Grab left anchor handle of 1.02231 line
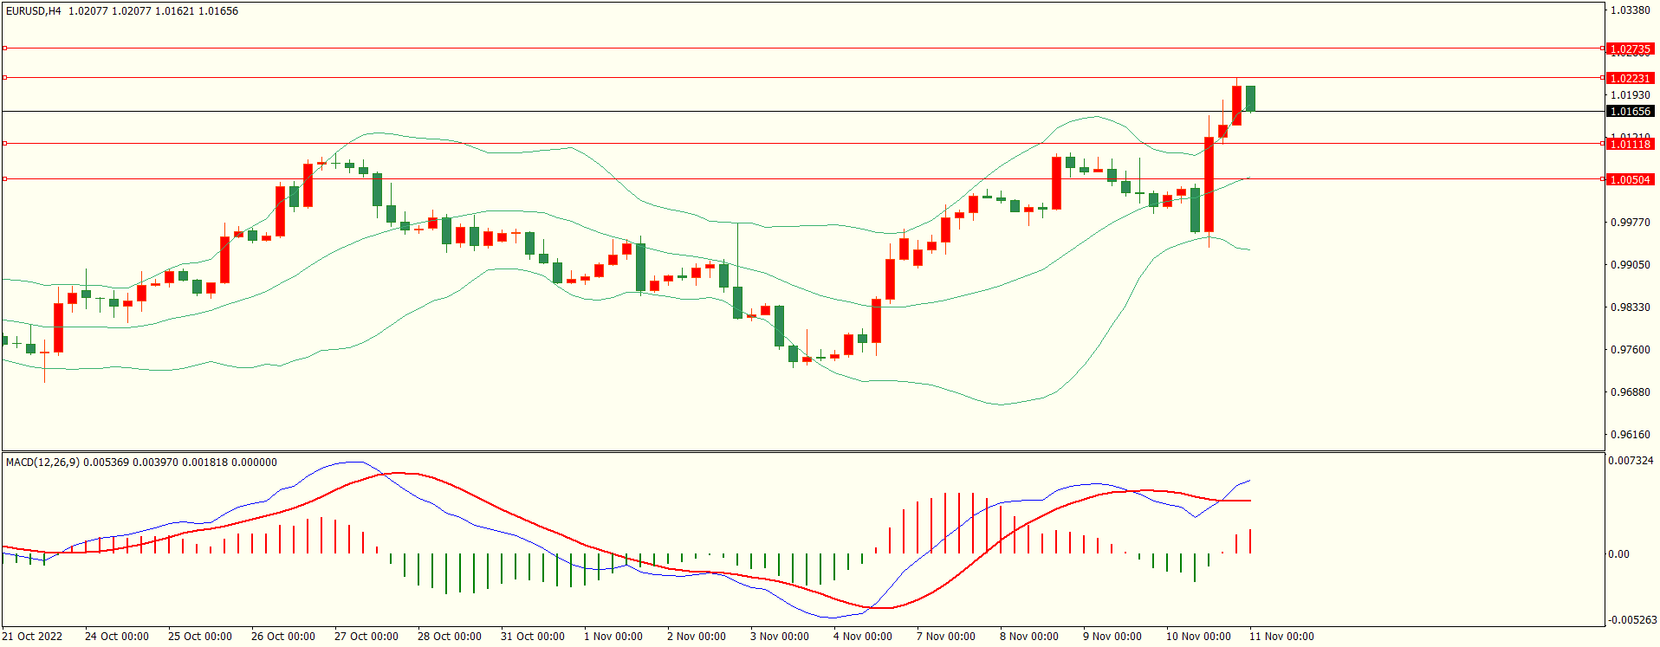 pos(4,78)
